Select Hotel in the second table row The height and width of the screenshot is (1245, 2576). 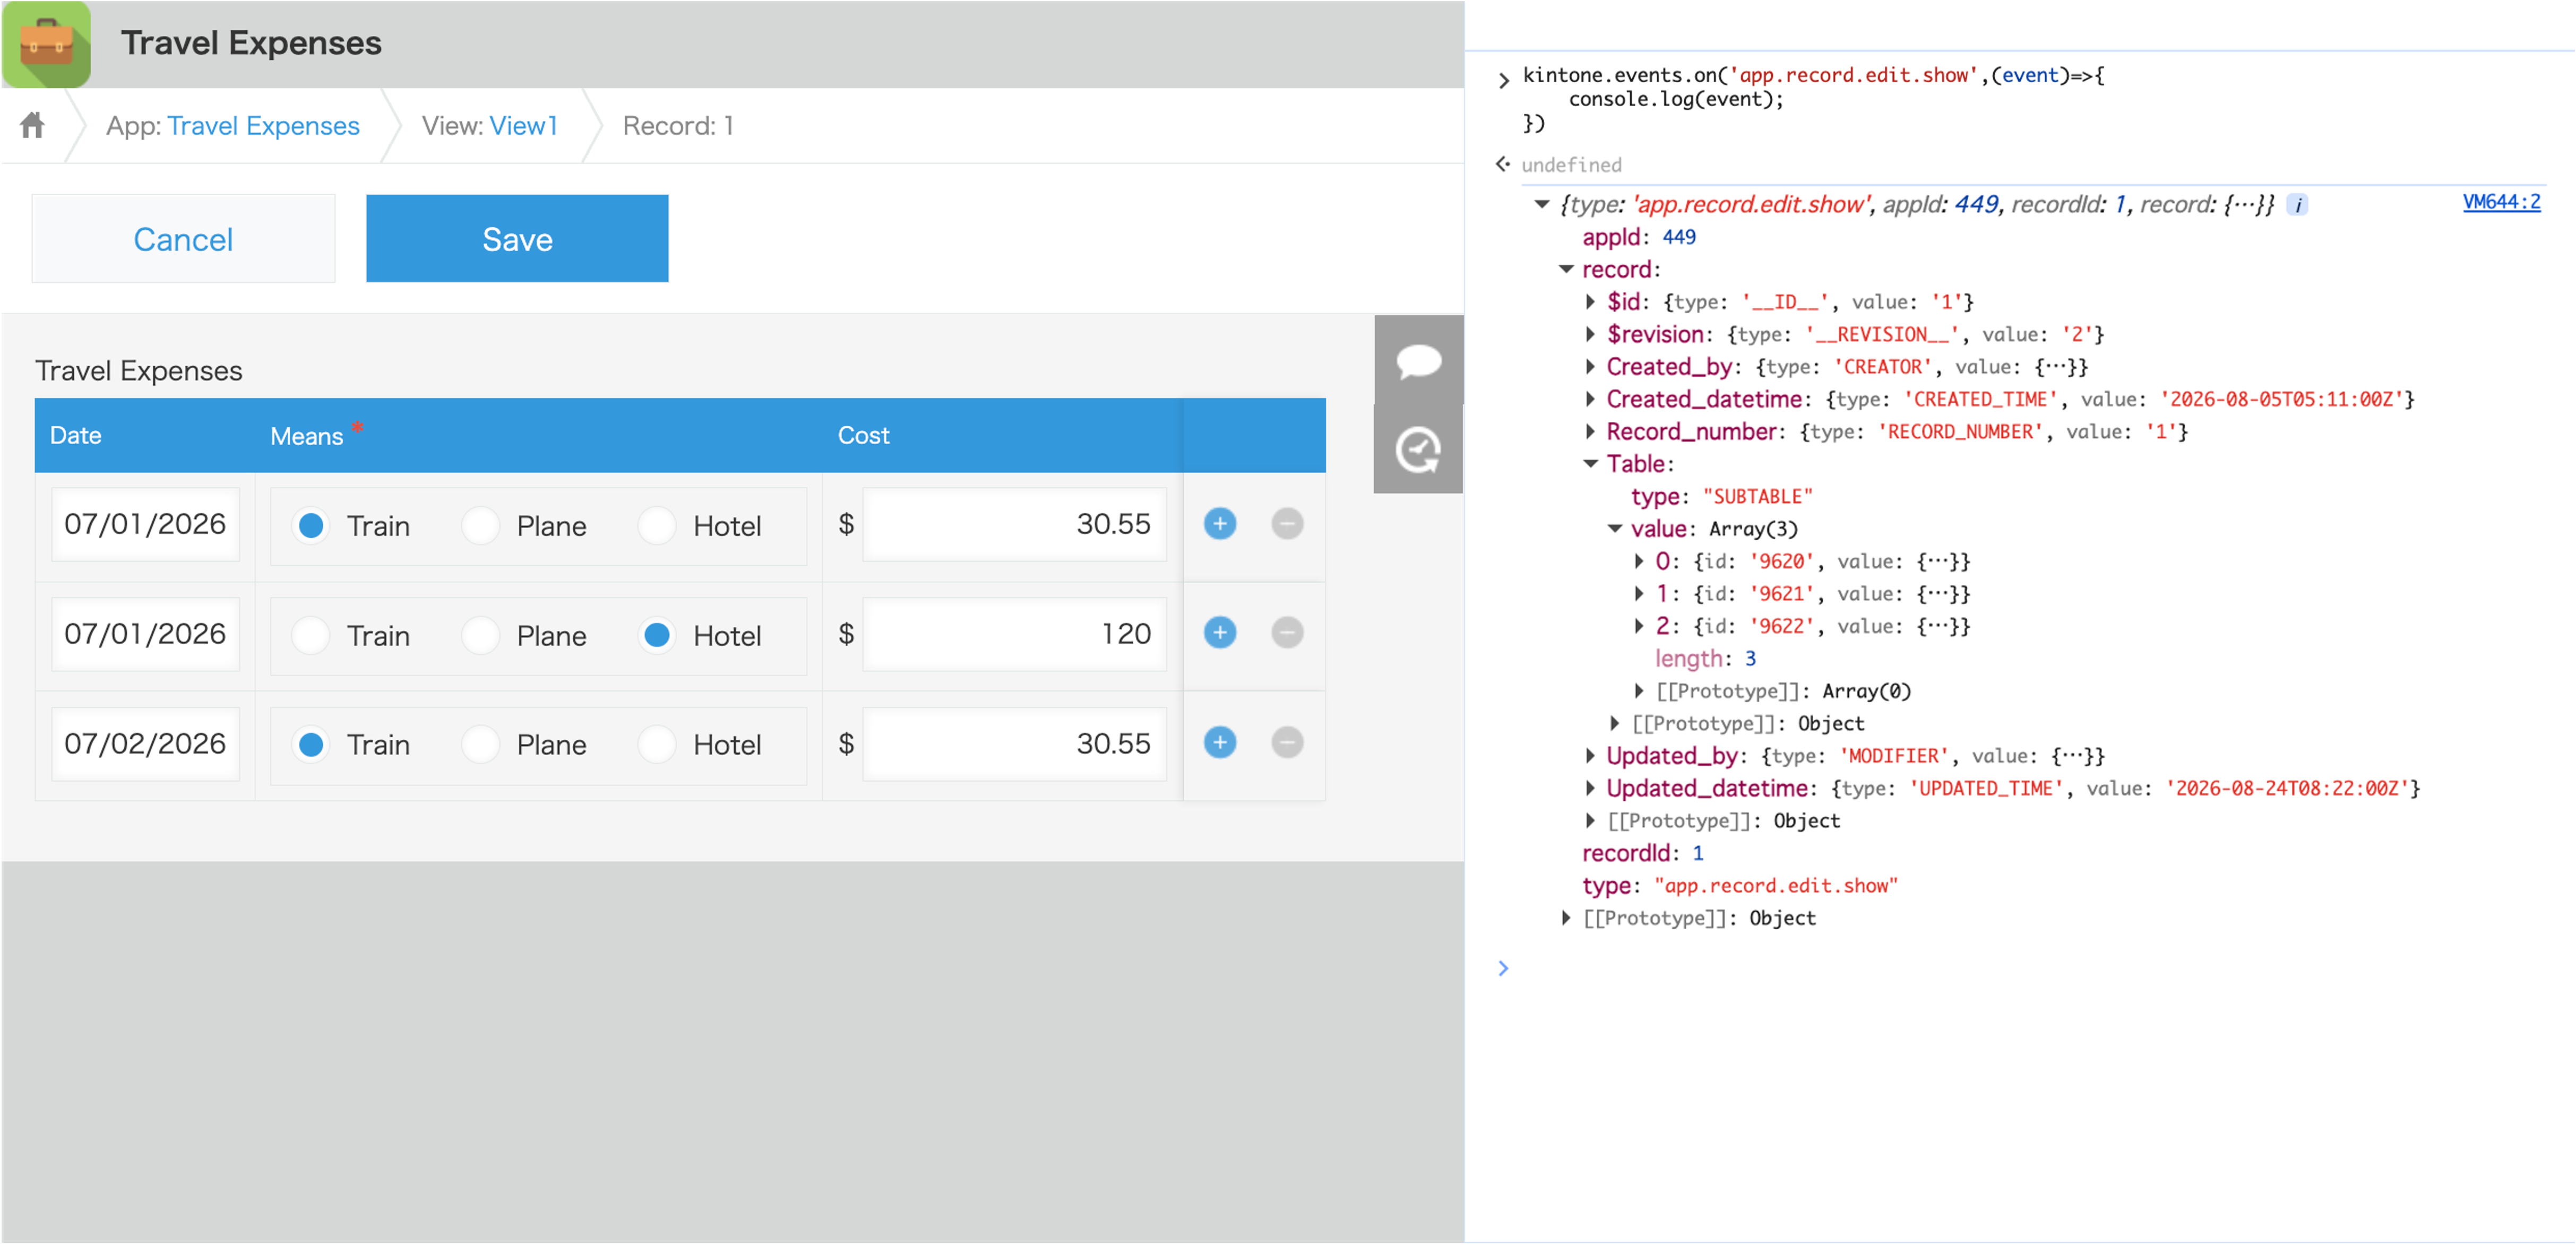(657, 636)
